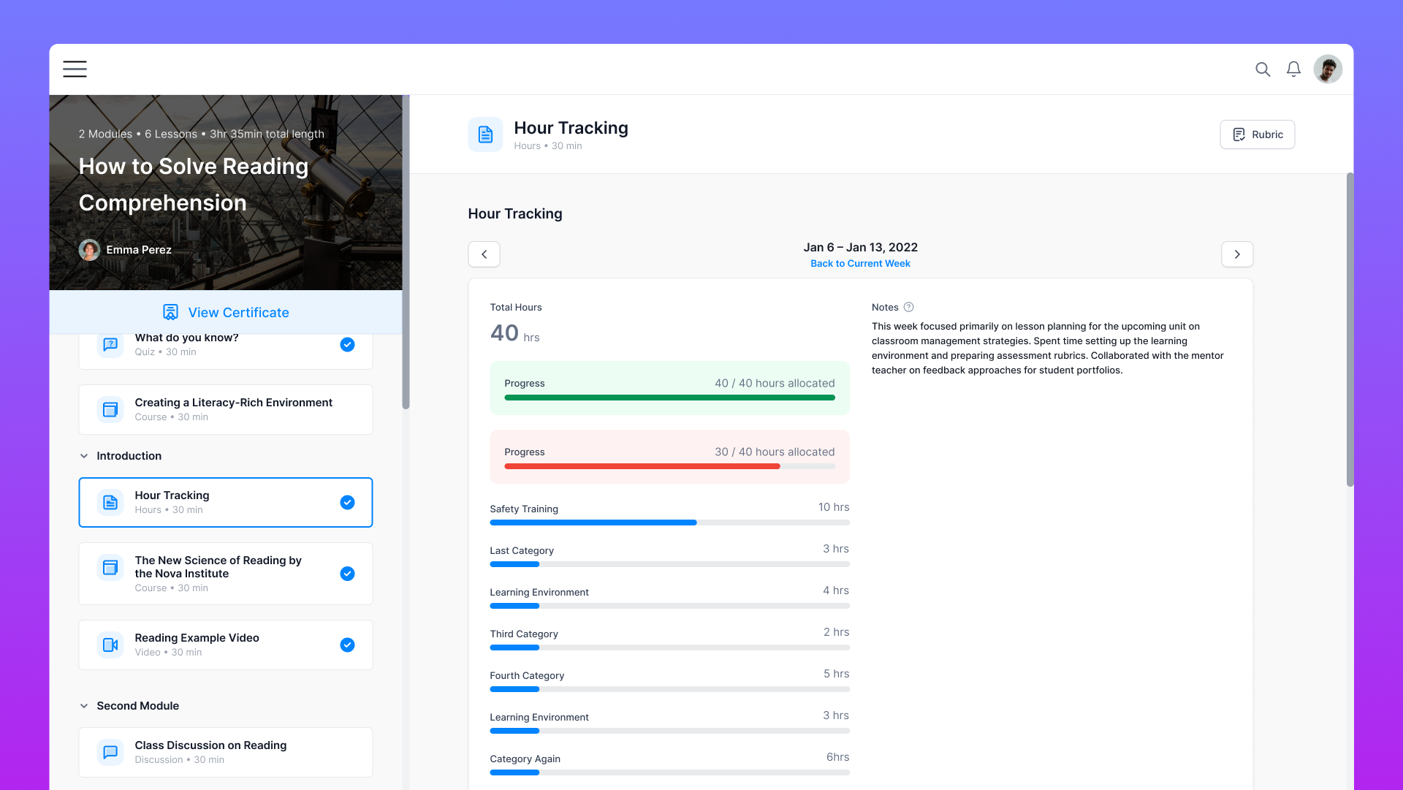Viewport: 1403px width, 790px height.
Task: Open the hamburger menu
Action: point(75,69)
